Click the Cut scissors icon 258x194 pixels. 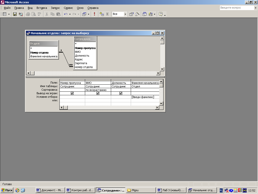point(47,14)
